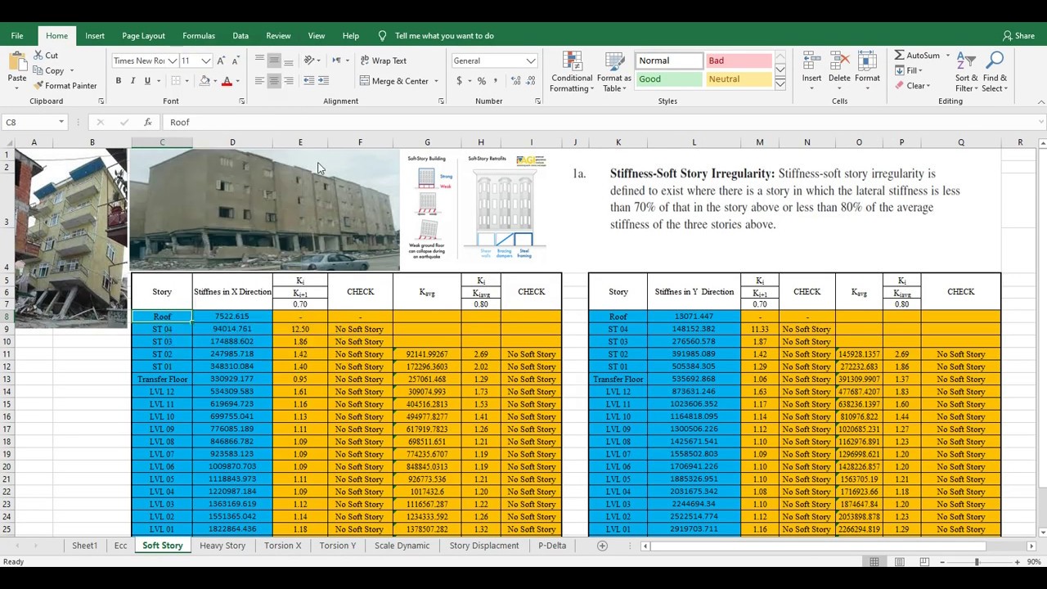This screenshot has height=589, width=1047.
Task: Increase indent
Action: 323,81
